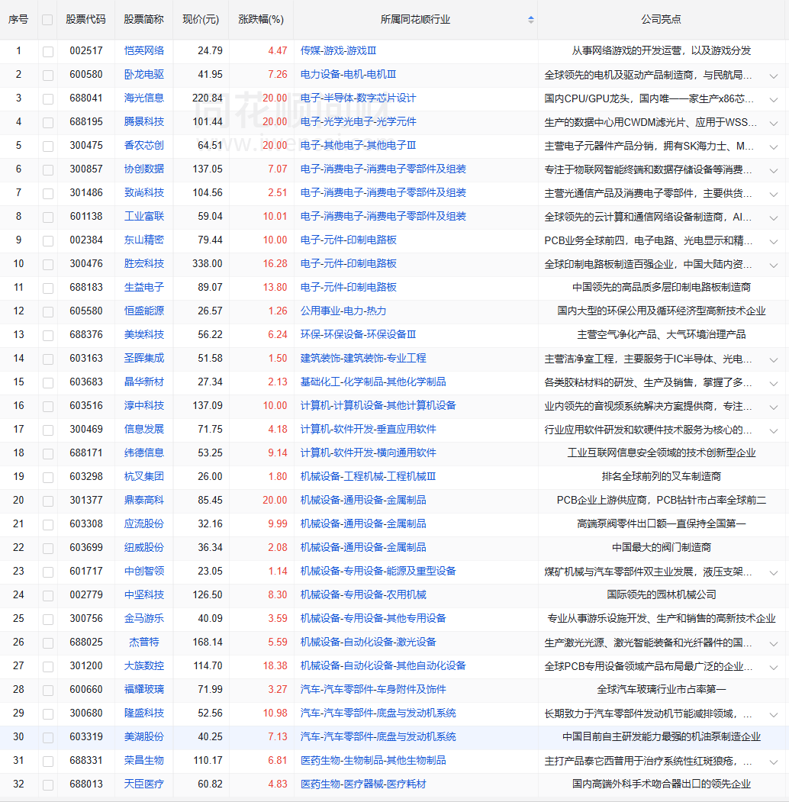Open the 海光信息 stock link
Image resolution: width=789 pixels, height=802 pixels.
(x=144, y=98)
